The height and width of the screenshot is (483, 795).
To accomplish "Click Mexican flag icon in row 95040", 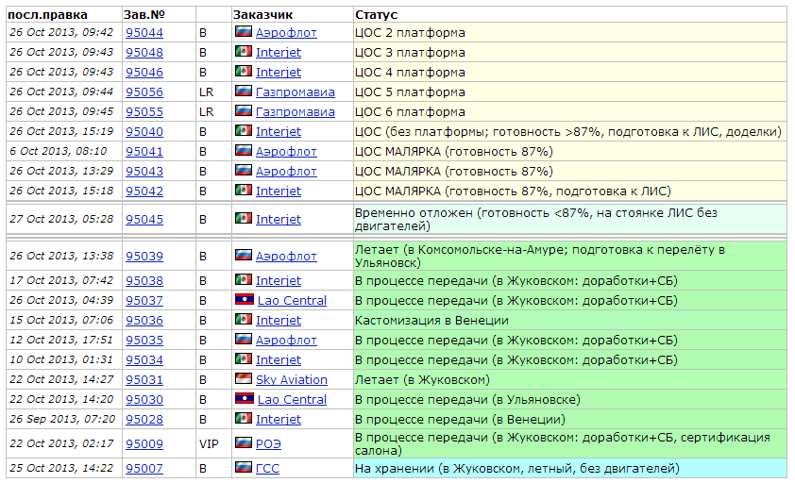I will (x=244, y=130).
